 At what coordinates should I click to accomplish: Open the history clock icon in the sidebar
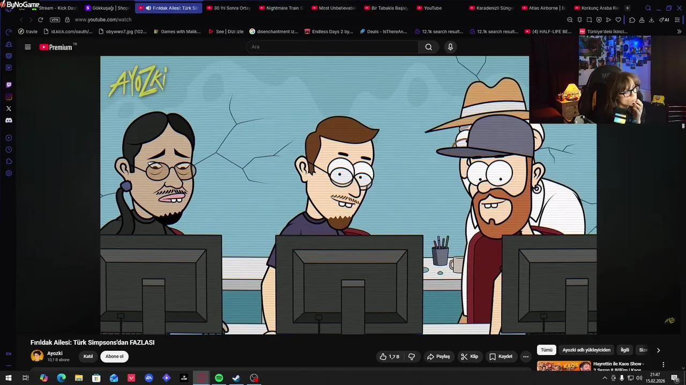pyautogui.click(x=9, y=150)
